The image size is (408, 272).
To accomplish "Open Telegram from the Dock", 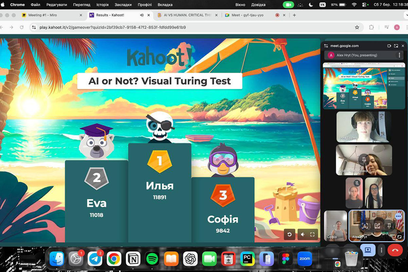I will click(95, 259).
